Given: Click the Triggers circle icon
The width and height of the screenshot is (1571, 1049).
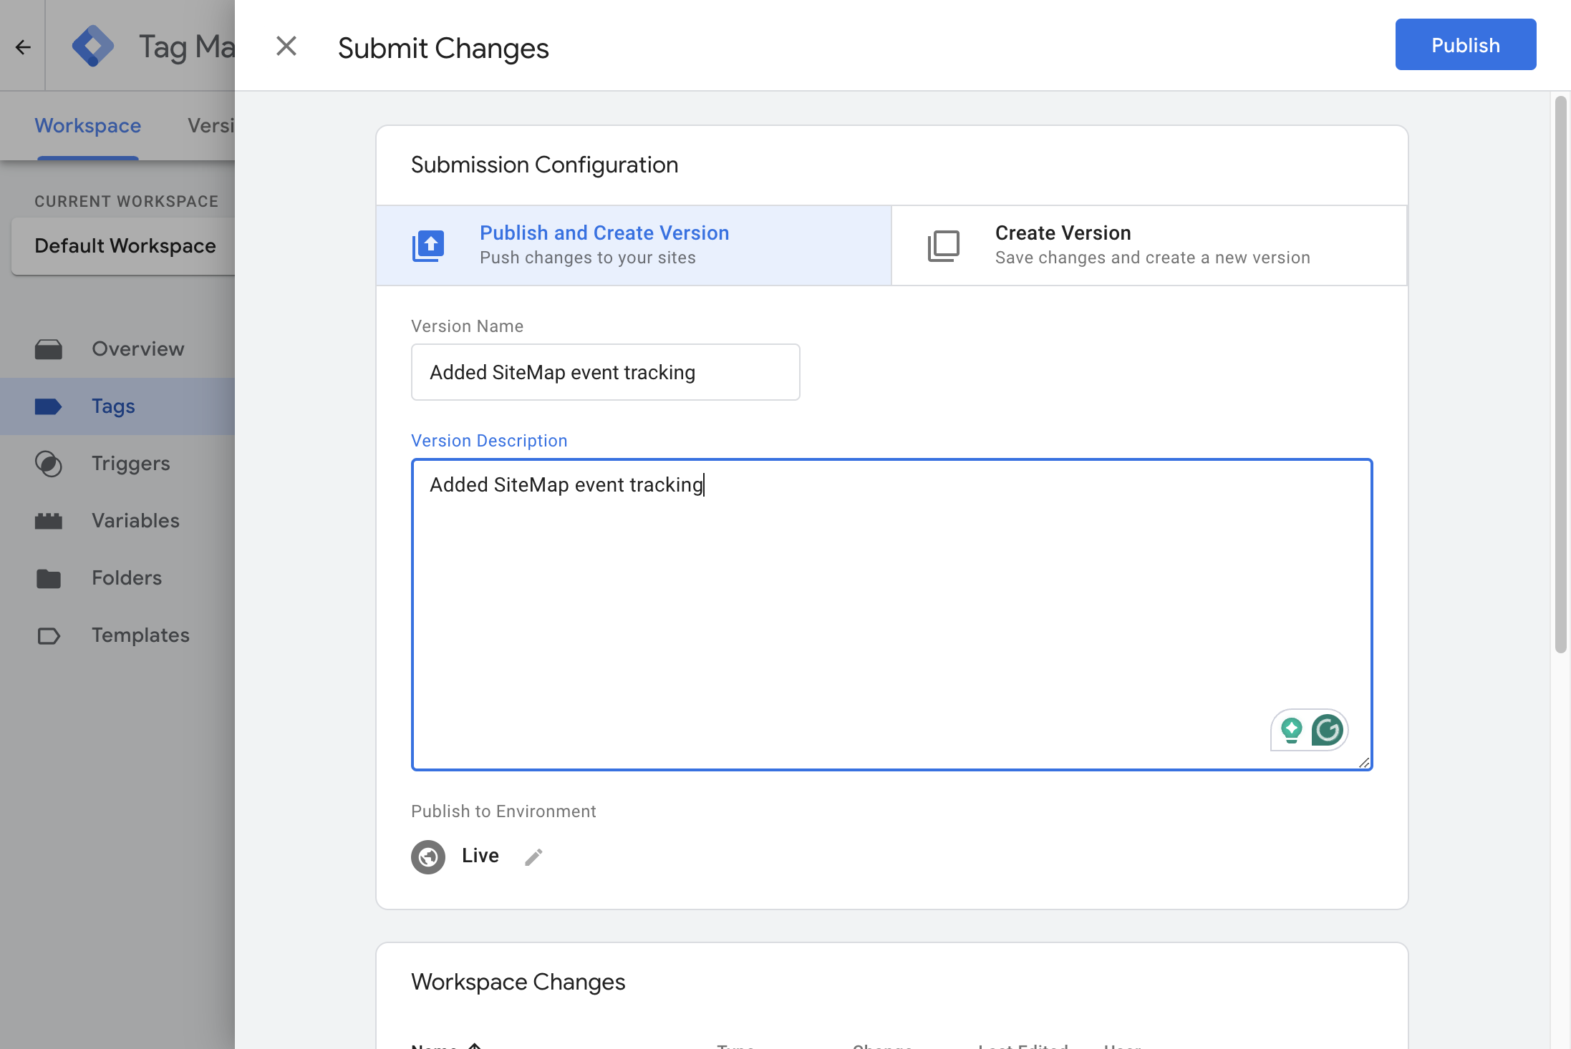Looking at the screenshot, I should coord(49,464).
